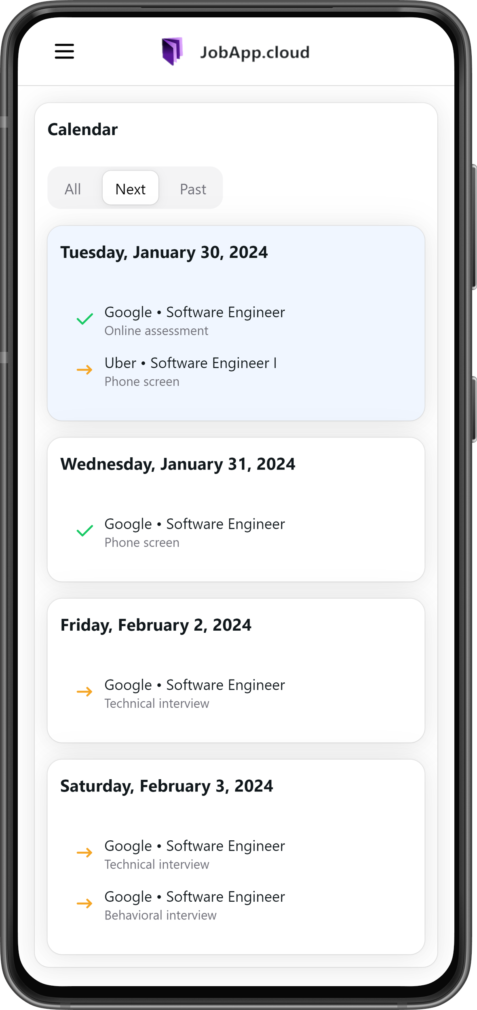Viewport: 477px width, 1010px height.
Task: Select the Next filter option
Action: [130, 188]
